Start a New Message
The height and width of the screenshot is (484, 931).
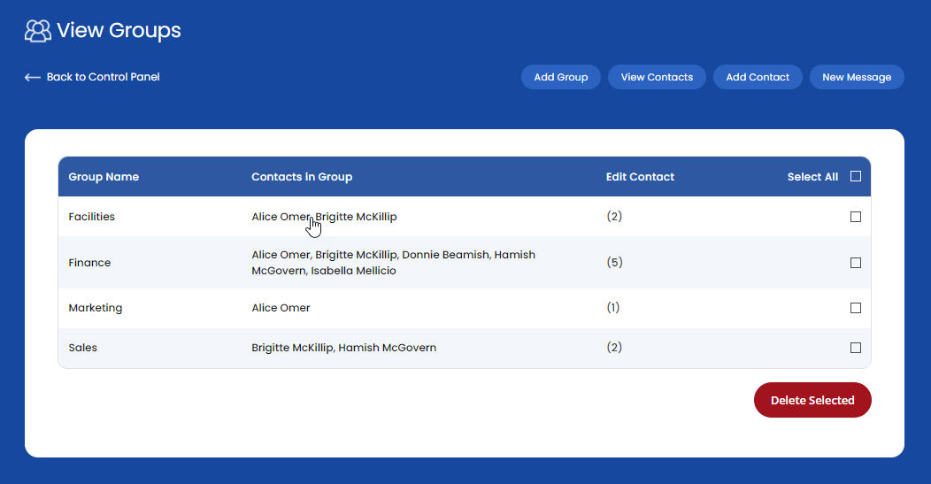click(856, 77)
